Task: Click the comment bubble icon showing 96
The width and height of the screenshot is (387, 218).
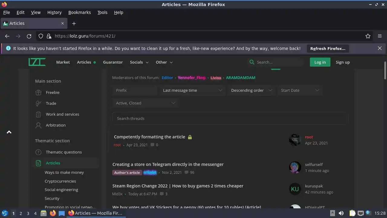Action: pos(187,172)
